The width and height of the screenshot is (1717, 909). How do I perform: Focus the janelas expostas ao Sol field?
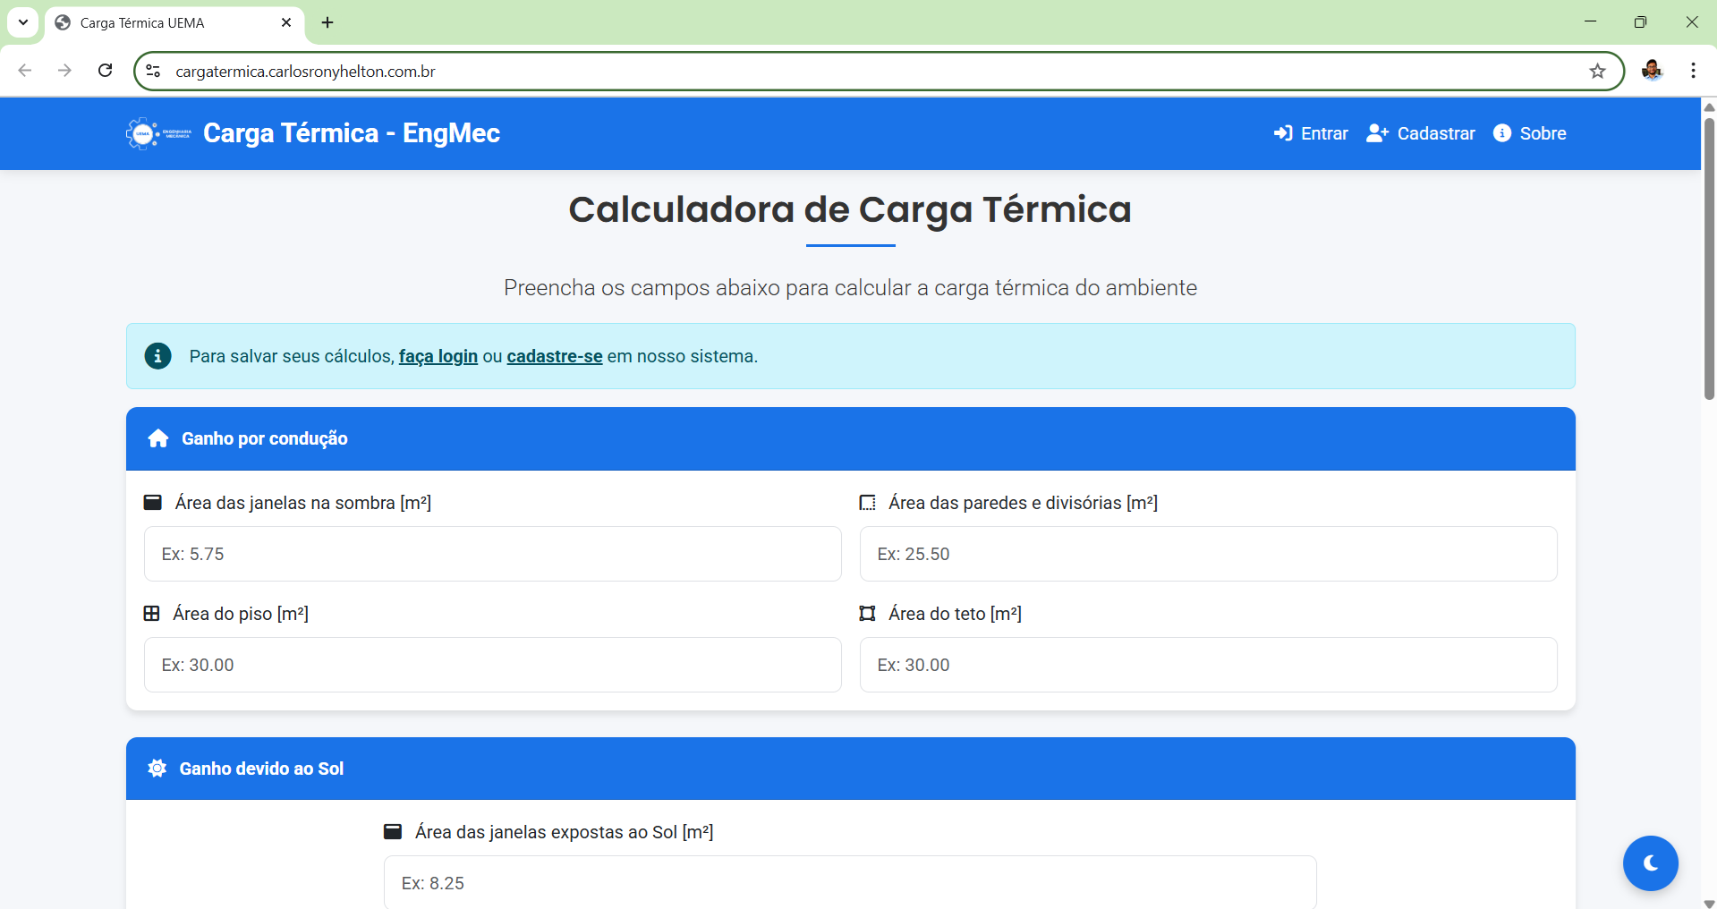(850, 882)
